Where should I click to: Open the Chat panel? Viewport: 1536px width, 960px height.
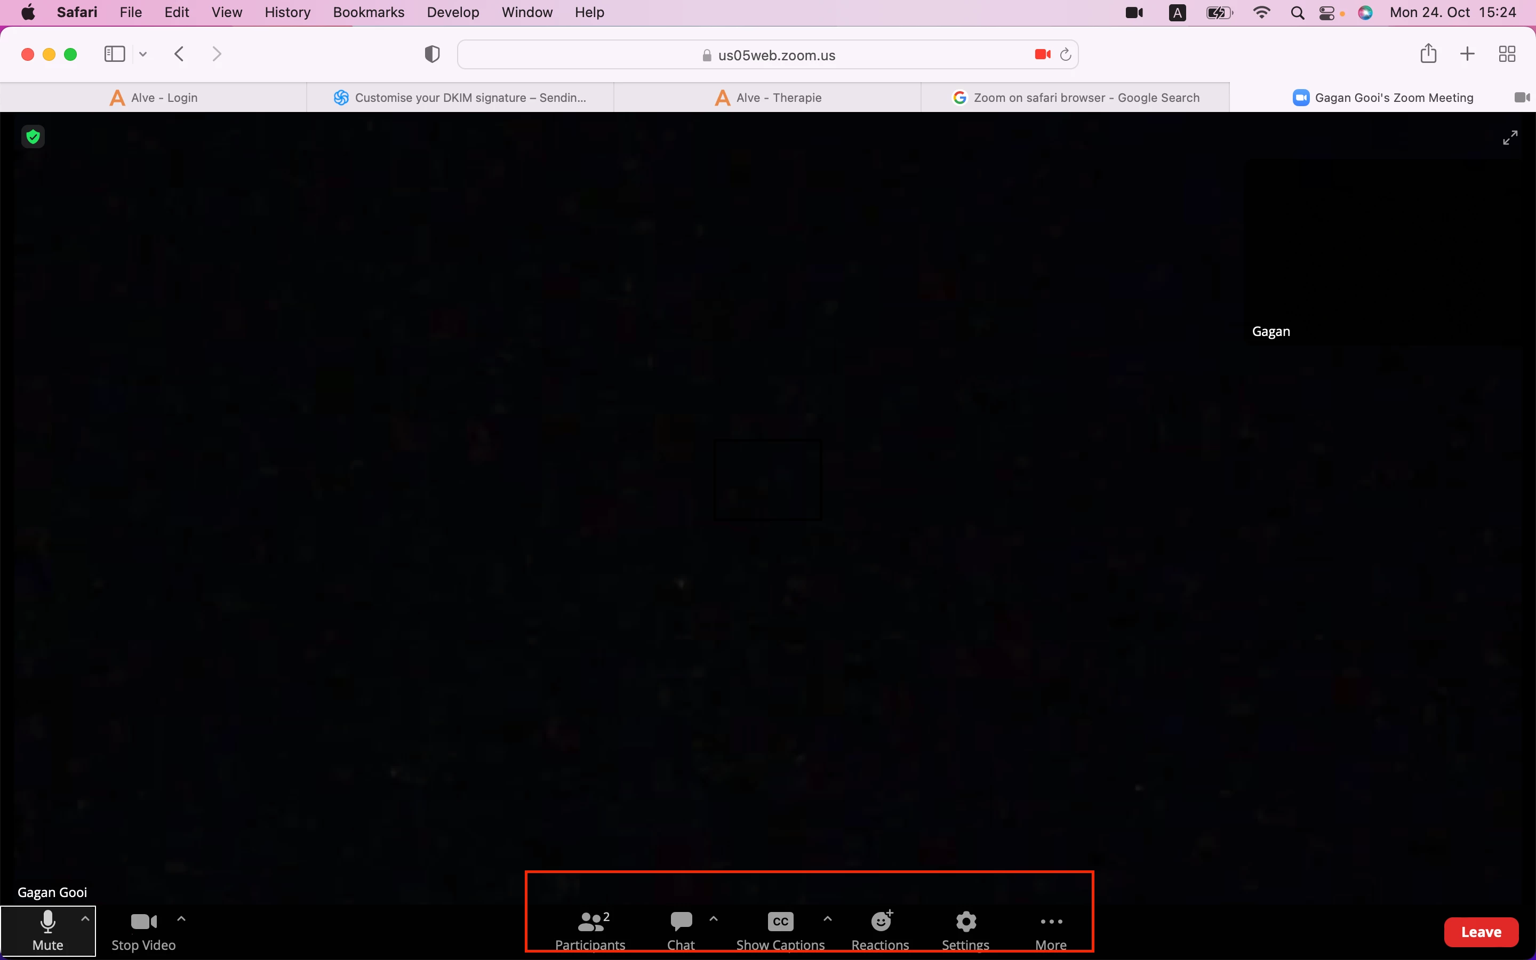point(681,930)
